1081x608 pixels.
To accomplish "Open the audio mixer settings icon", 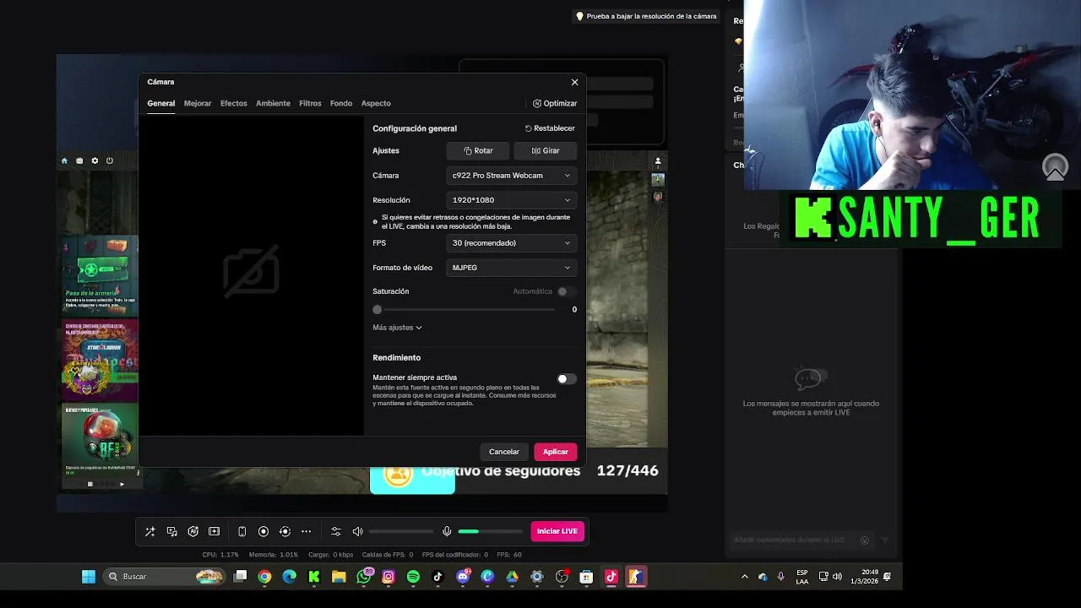I will (336, 531).
